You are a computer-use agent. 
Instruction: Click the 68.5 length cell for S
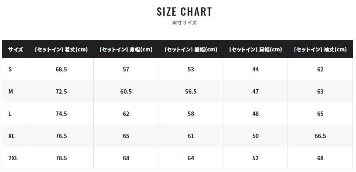(62, 69)
